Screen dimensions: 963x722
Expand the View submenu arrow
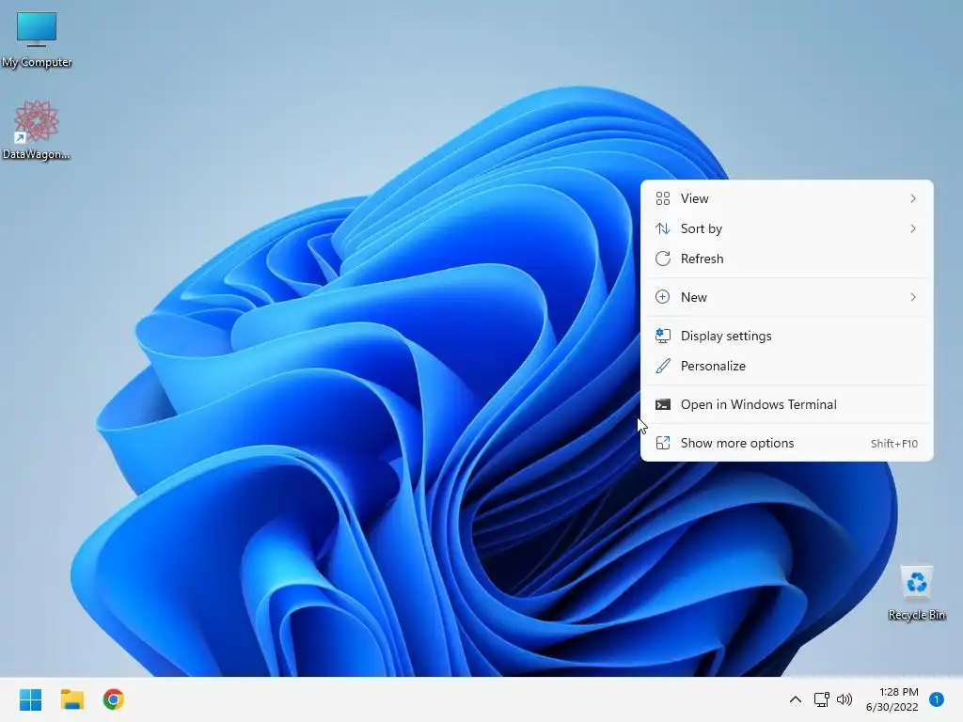(x=913, y=198)
